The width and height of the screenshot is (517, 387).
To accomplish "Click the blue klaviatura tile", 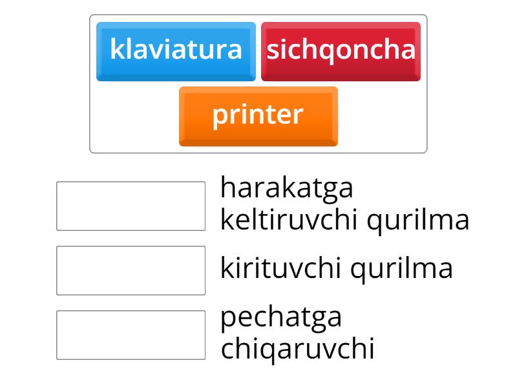I will click(x=176, y=51).
